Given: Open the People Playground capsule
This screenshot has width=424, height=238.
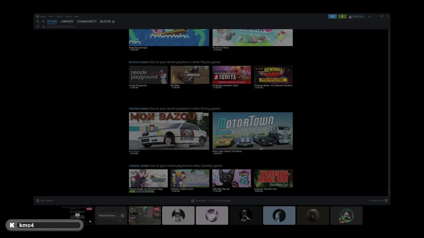Looking at the screenshot, I should (x=148, y=75).
